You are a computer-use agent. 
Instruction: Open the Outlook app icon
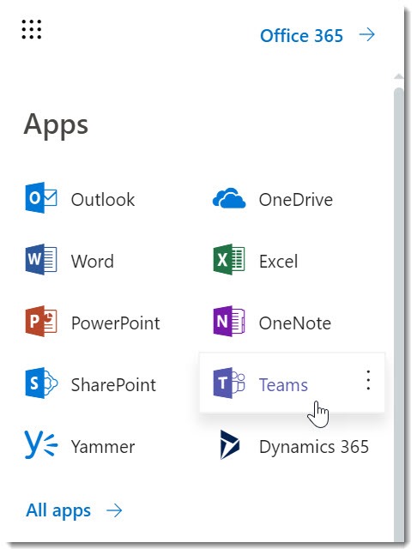[x=41, y=198]
